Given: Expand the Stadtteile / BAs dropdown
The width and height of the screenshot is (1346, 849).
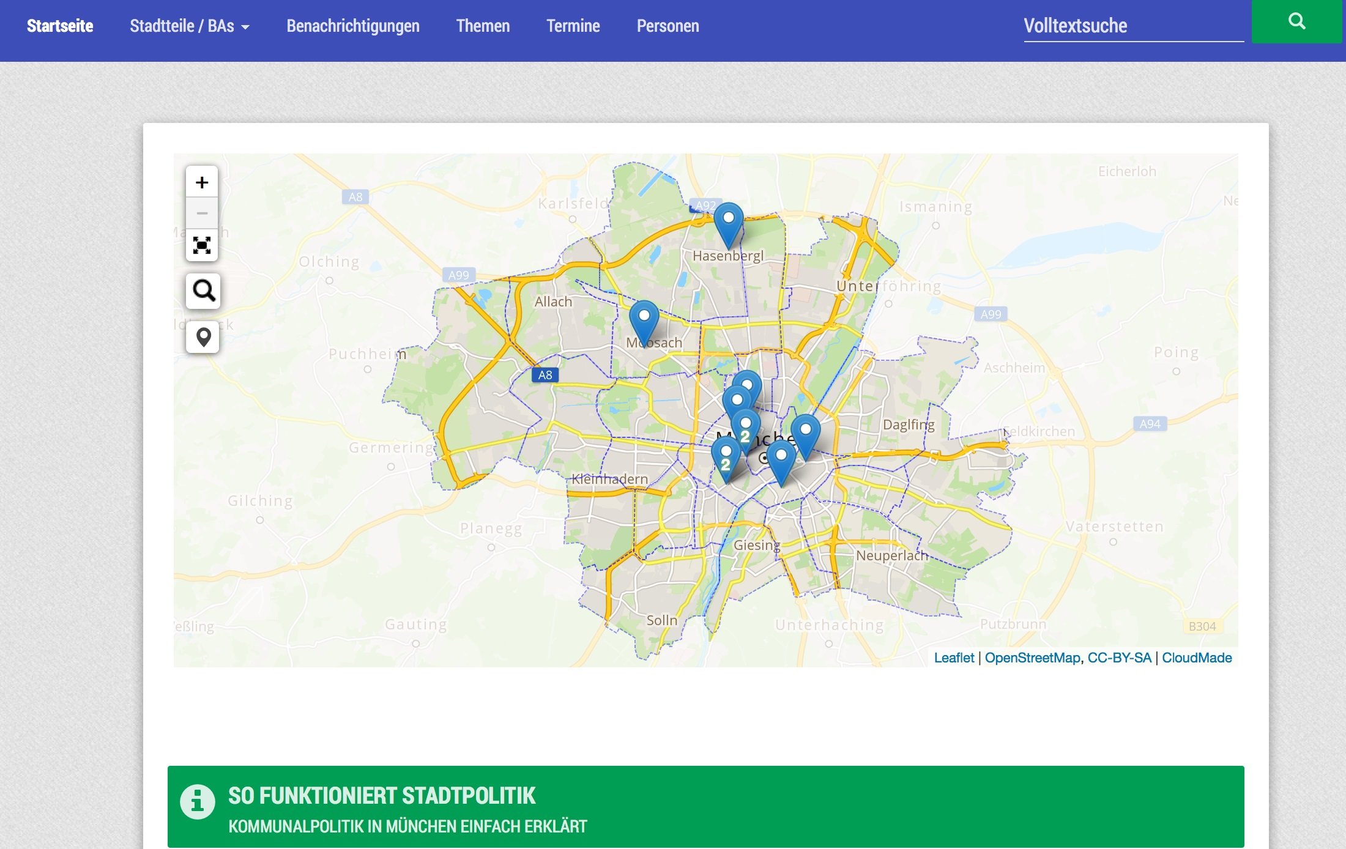Looking at the screenshot, I should point(189,26).
